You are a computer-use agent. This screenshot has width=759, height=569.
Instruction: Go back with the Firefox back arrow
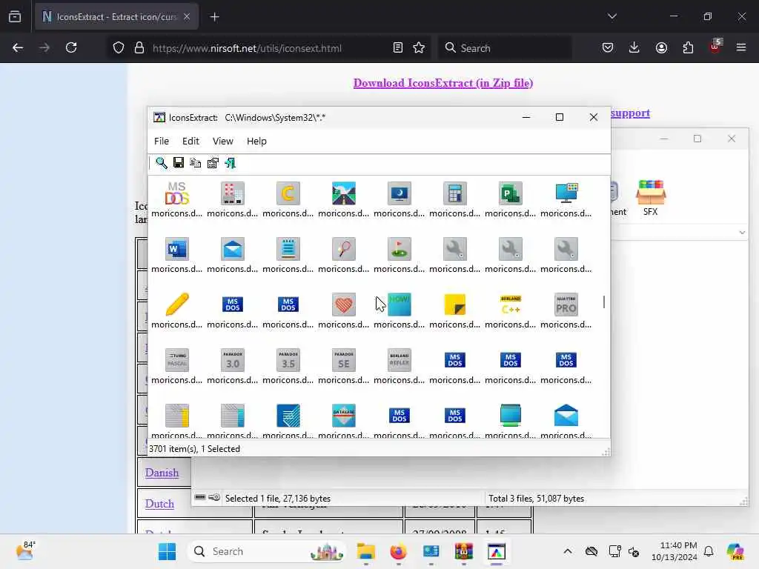pyautogui.click(x=18, y=48)
